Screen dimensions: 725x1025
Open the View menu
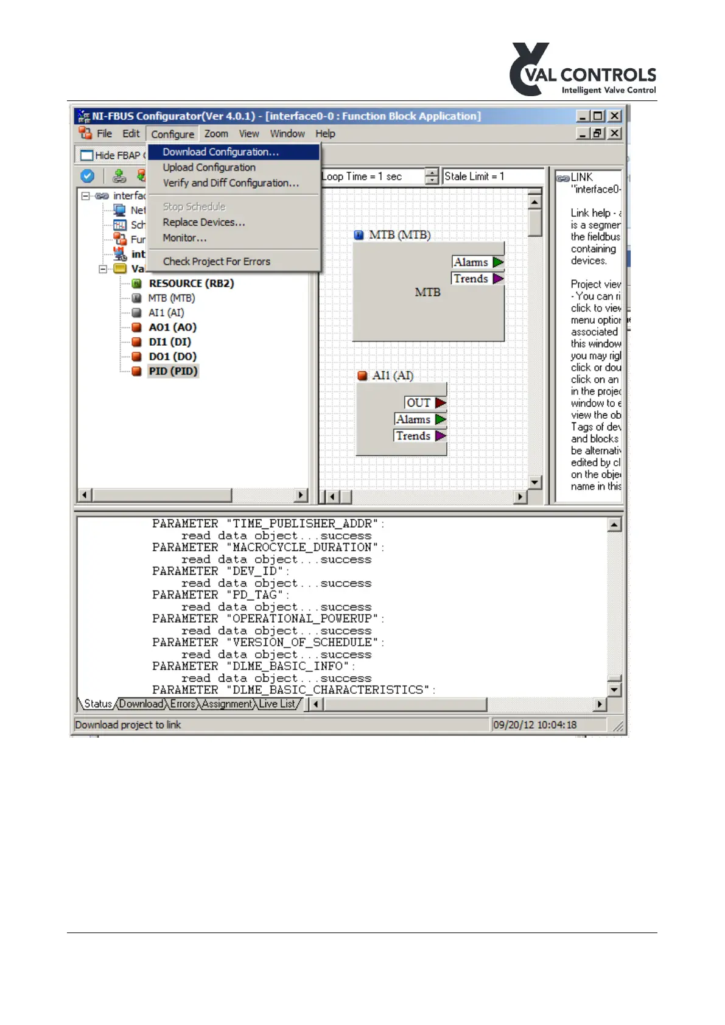point(249,133)
